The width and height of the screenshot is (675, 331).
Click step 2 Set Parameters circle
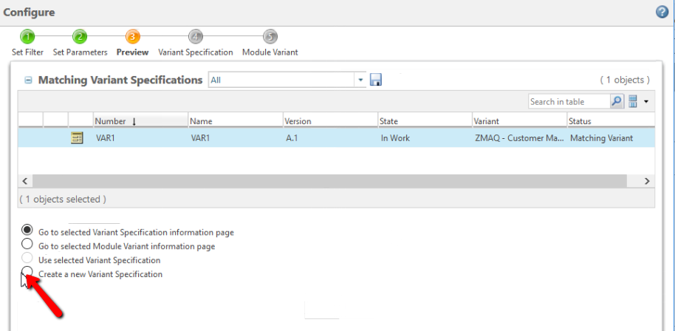click(x=80, y=37)
